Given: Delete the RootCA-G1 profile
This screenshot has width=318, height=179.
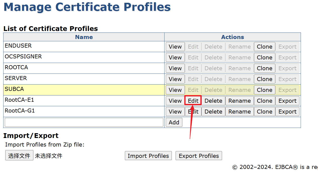Looking at the screenshot, I should [213, 112].
